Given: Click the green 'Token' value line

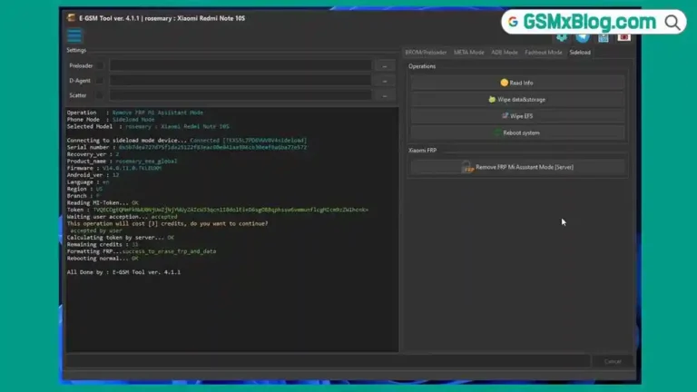Looking at the screenshot, I should tap(218, 210).
